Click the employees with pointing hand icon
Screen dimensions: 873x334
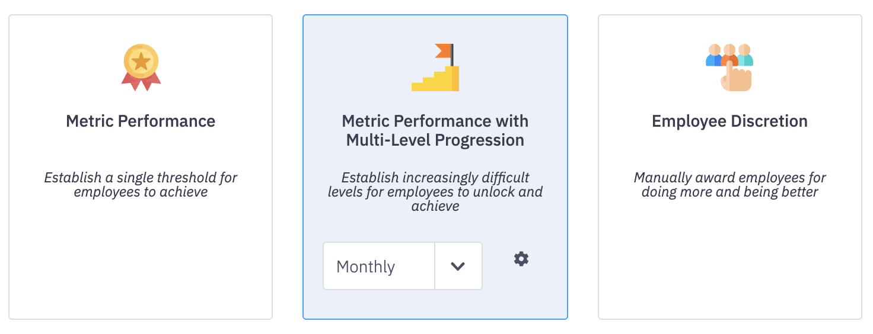pos(729,67)
